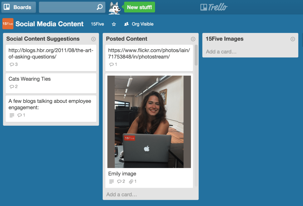Open the 15Five Images list menu icon
Image resolution: width=303 pixels, height=206 pixels.
(x=293, y=39)
